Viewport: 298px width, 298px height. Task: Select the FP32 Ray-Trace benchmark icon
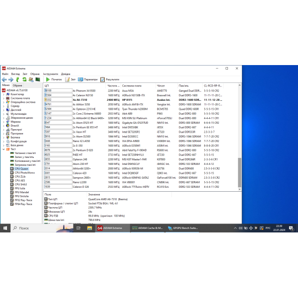tap(12, 200)
